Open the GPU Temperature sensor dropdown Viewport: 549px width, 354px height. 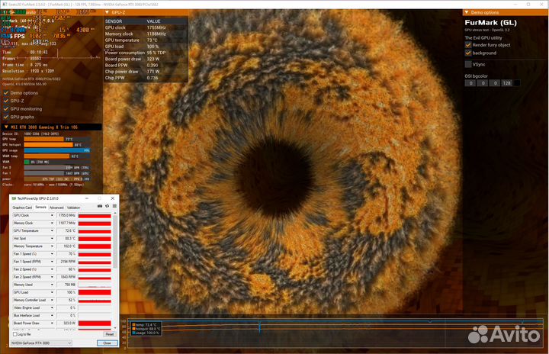tap(52, 230)
